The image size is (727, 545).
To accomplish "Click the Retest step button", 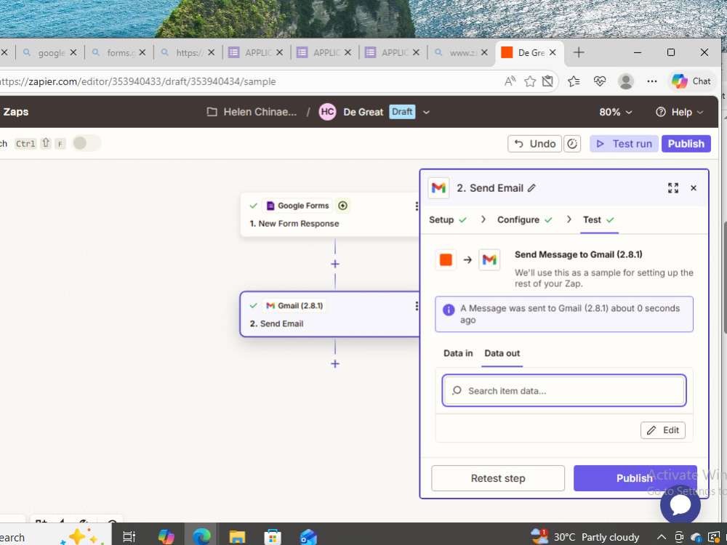I will point(498,478).
